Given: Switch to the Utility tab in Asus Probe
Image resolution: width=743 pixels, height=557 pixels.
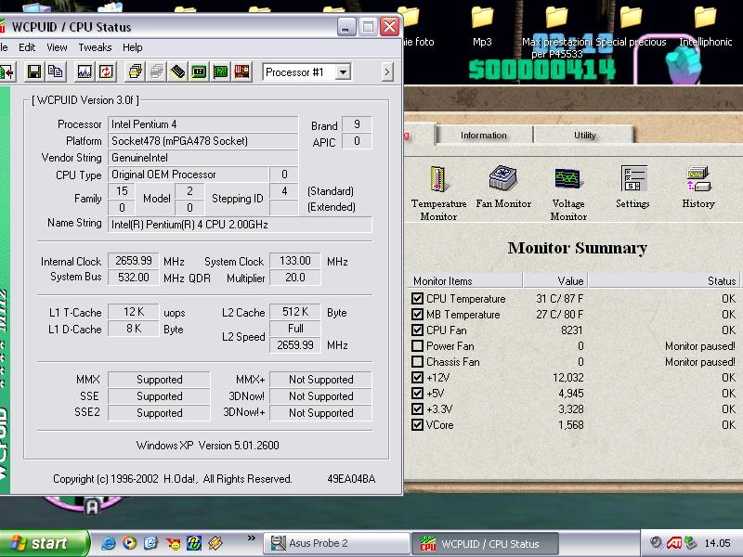Looking at the screenshot, I should click(x=585, y=135).
